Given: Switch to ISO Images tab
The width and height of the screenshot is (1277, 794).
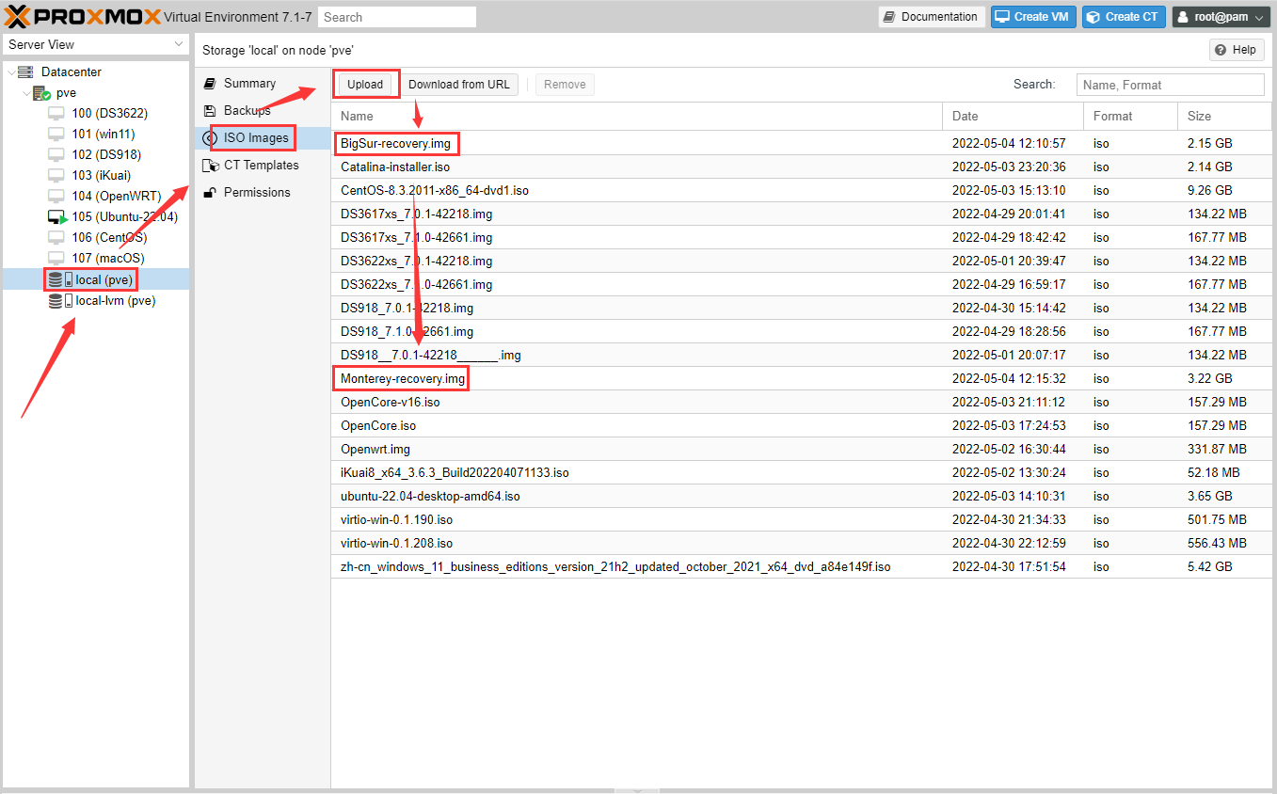Looking at the screenshot, I should point(263,138).
